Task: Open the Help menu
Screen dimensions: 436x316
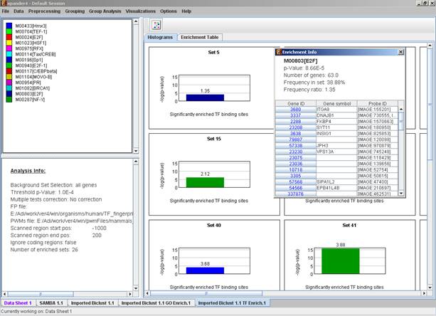Action: point(186,11)
